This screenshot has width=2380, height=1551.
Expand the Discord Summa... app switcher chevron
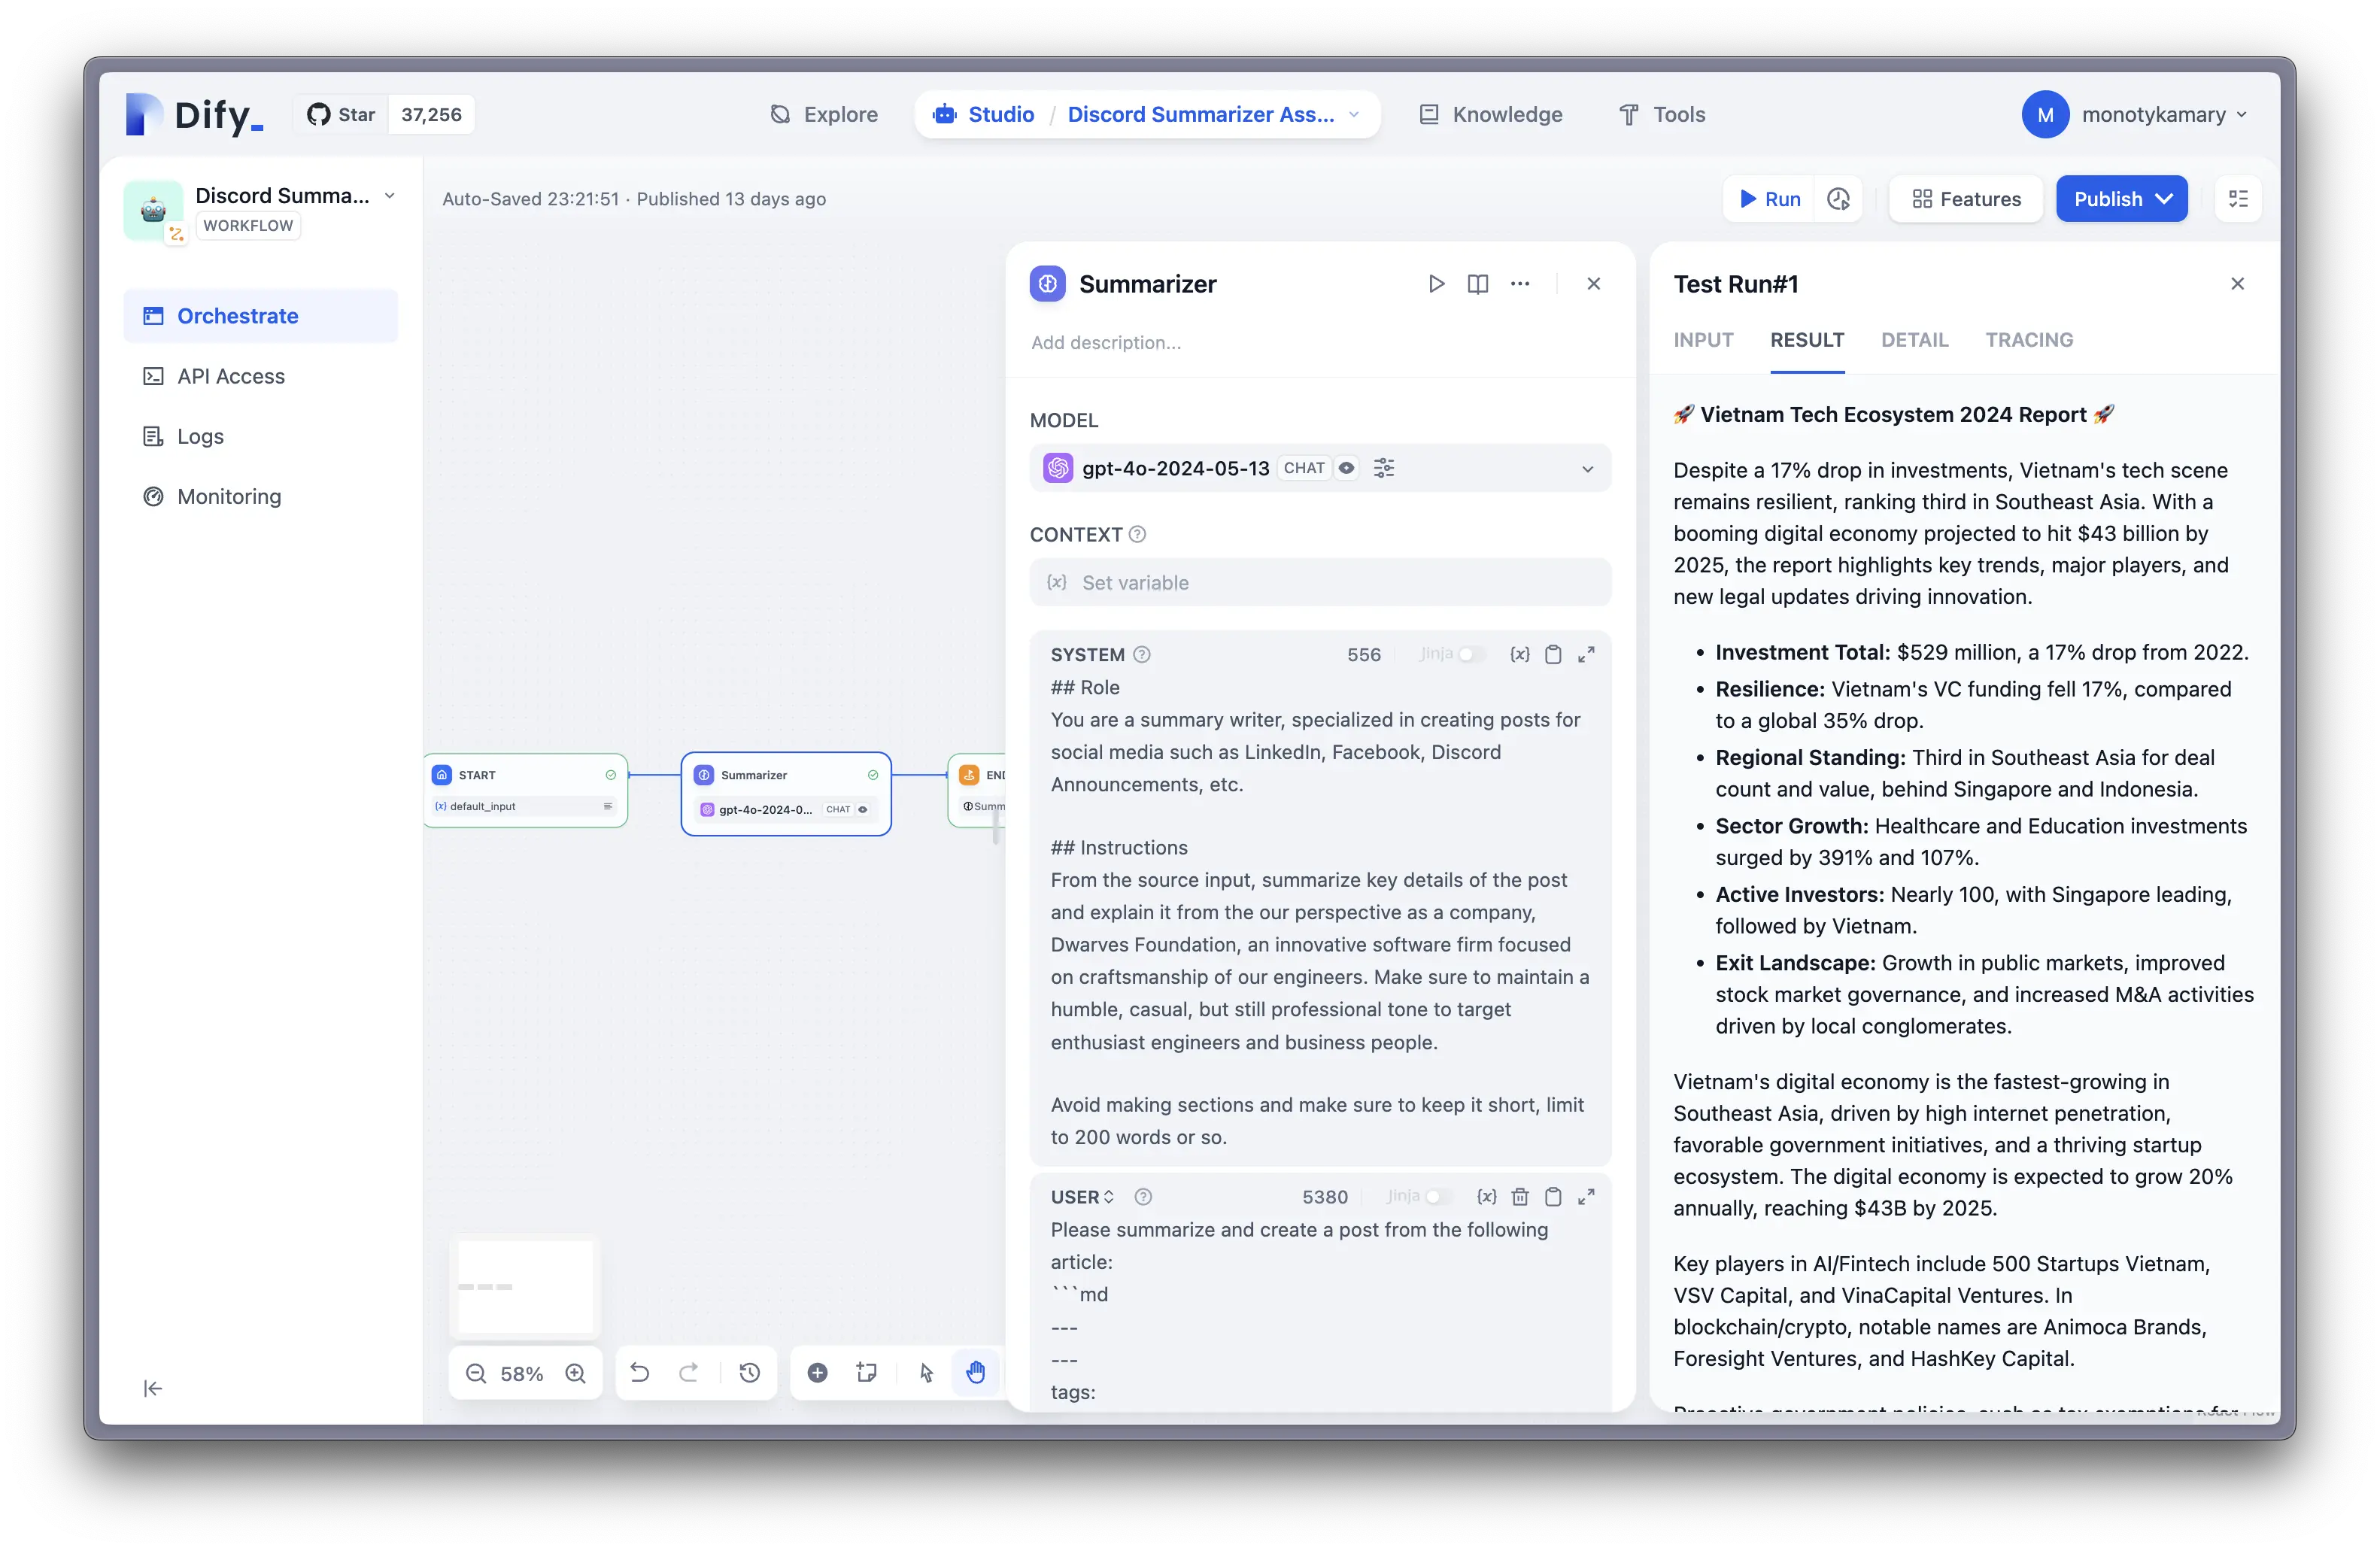[x=390, y=196]
